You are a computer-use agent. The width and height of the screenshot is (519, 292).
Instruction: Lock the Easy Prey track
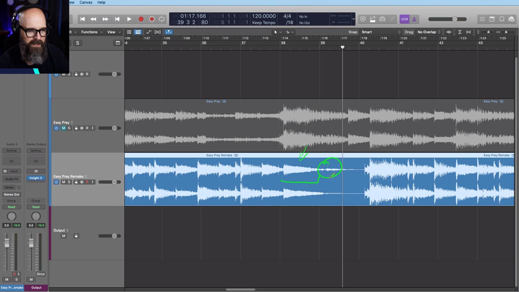(76, 128)
